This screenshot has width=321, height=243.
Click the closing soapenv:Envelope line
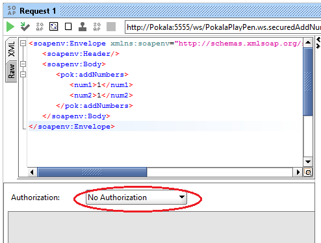coord(71,127)
